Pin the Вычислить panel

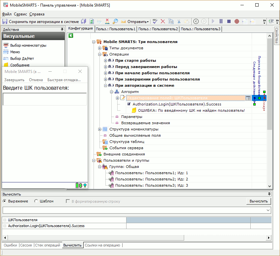(269, 194)
